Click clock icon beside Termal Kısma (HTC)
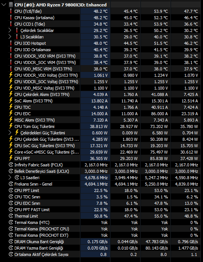Viewport: 203px width, 262px height. 11,222
